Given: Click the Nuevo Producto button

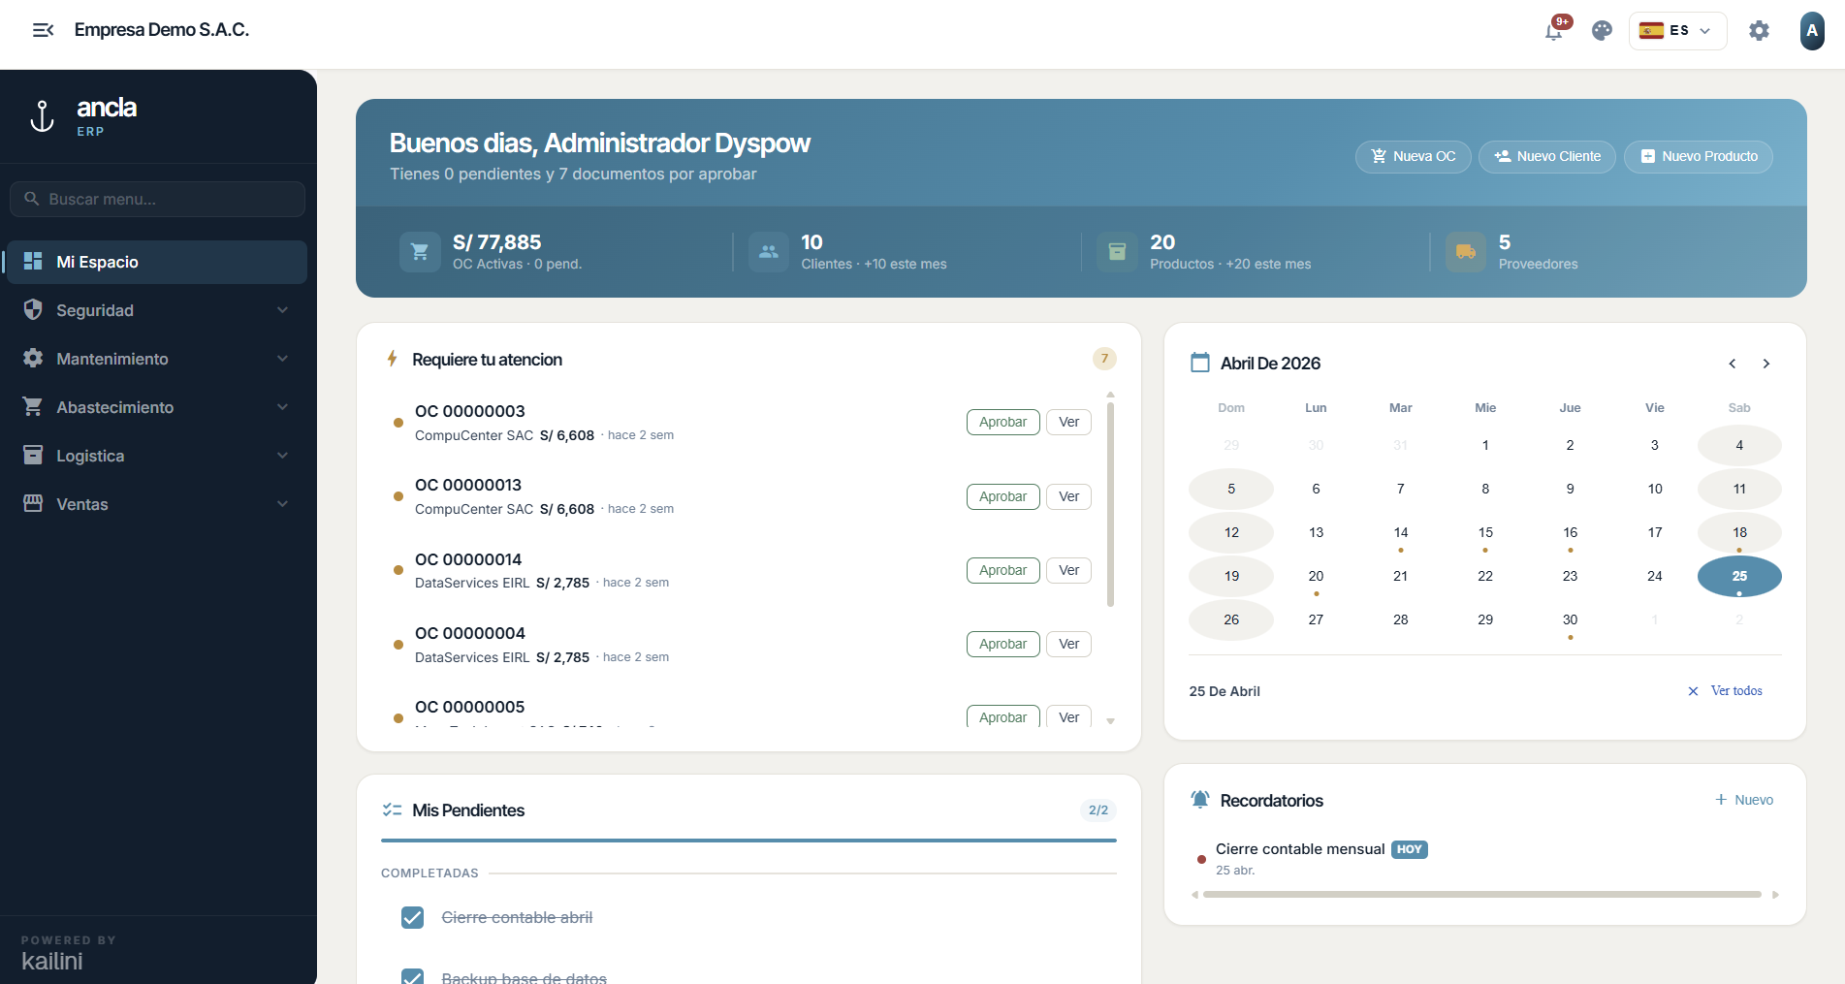Looking at the screenshot, I should [1699, 156].
